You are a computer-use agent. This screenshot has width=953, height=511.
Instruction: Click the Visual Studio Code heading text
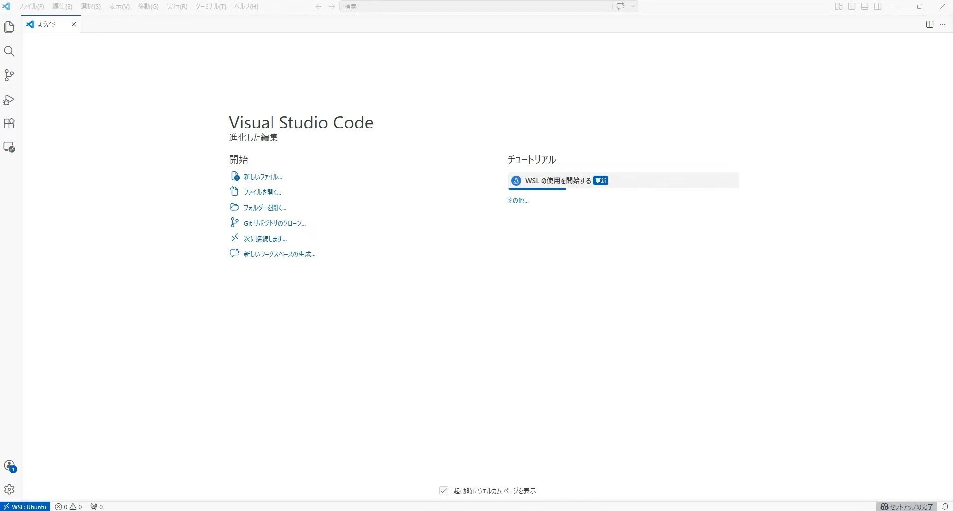click(301, 123)
